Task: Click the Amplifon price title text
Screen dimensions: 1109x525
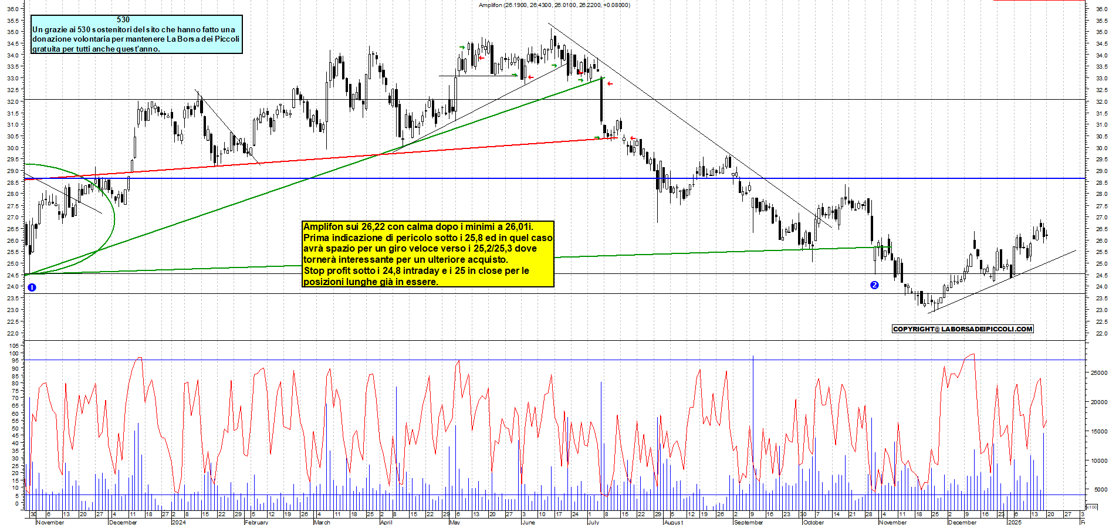Action: click(554, 5)
